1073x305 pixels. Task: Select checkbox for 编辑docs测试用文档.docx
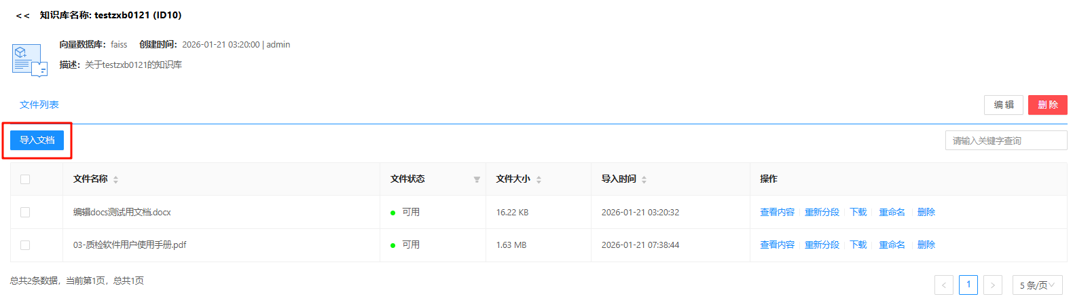point(25,212)
